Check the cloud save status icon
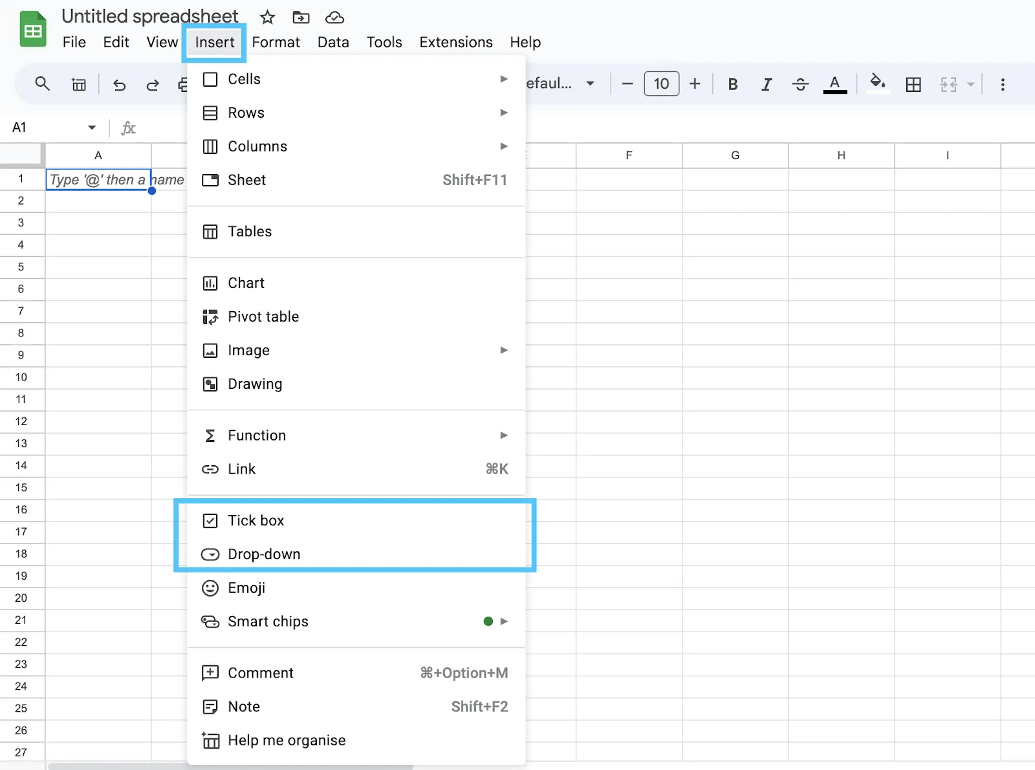This screenshot has height=770, width=1035. 334,17
